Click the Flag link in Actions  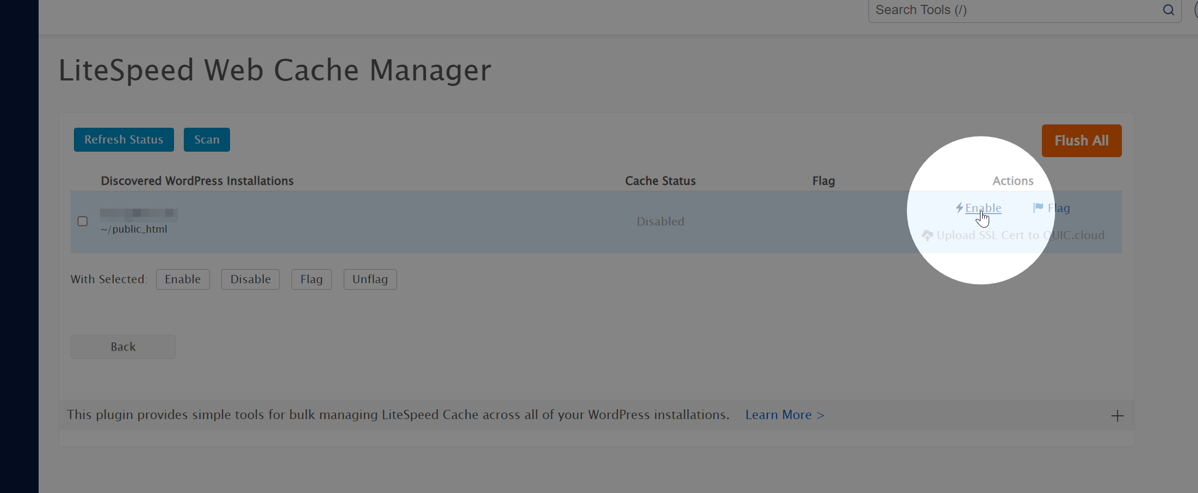tap(1059, 208)
